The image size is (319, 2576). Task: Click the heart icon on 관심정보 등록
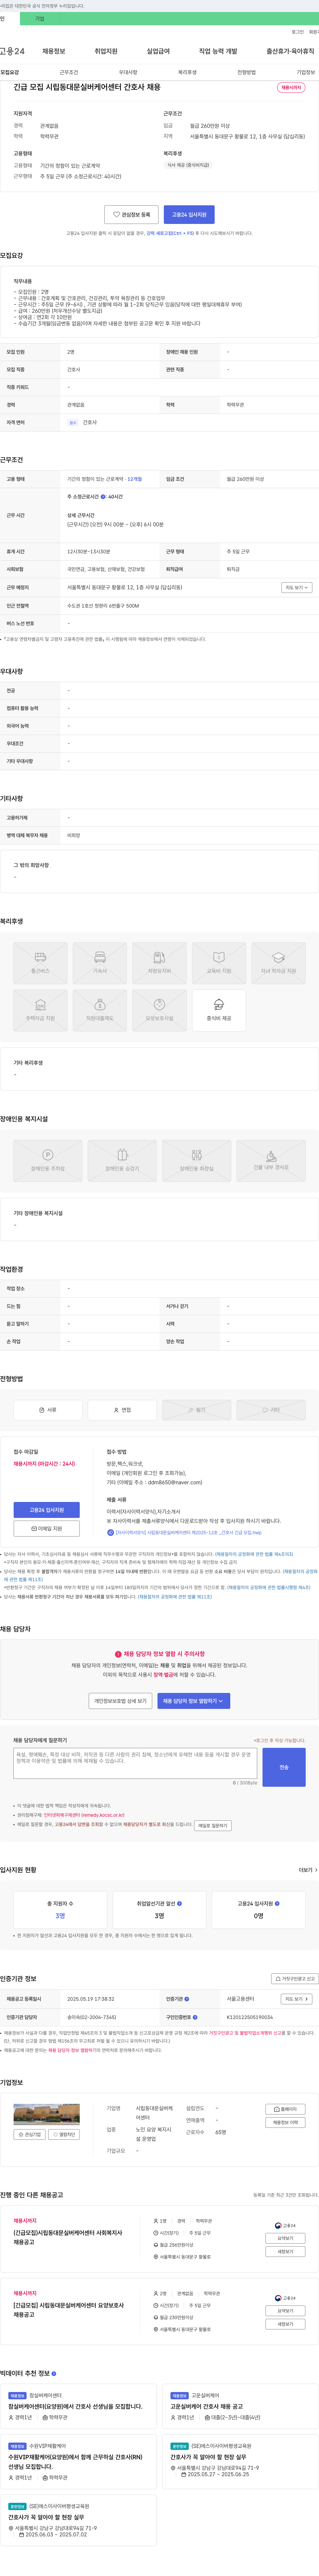point(116,214)
